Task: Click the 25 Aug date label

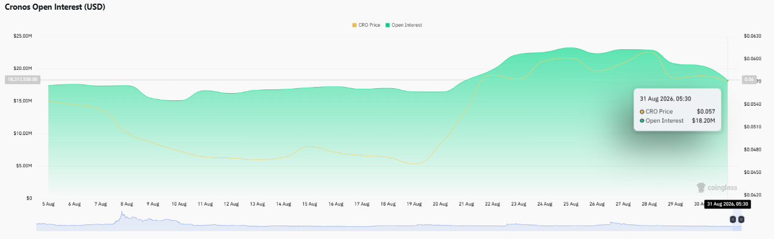Action: [x=571, y=204]
